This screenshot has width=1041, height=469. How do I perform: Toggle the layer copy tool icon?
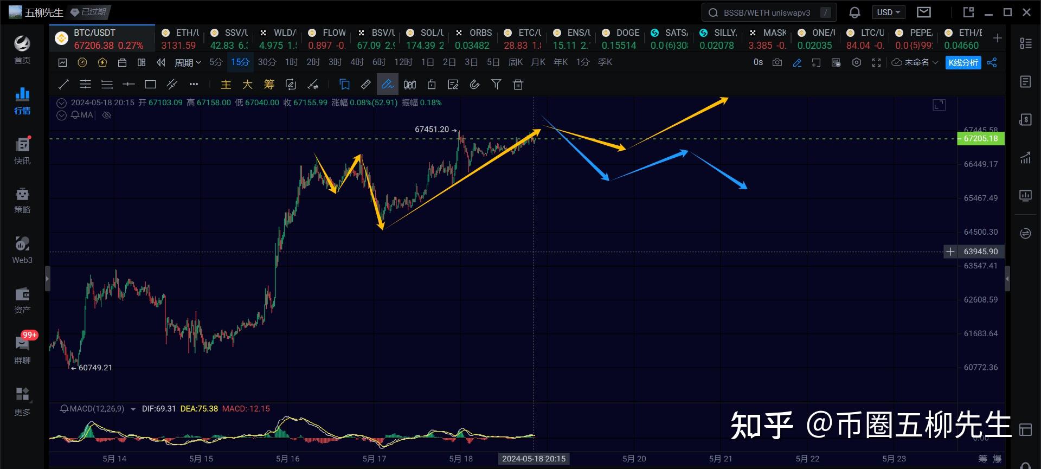[344, 85]
